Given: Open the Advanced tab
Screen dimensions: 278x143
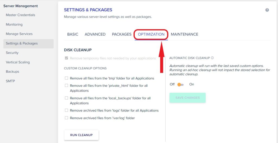Looking at the screenshot, I should point(95,34).
